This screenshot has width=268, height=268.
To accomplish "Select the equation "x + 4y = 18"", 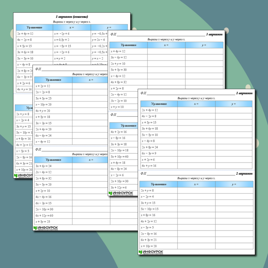I will [118, 163].
